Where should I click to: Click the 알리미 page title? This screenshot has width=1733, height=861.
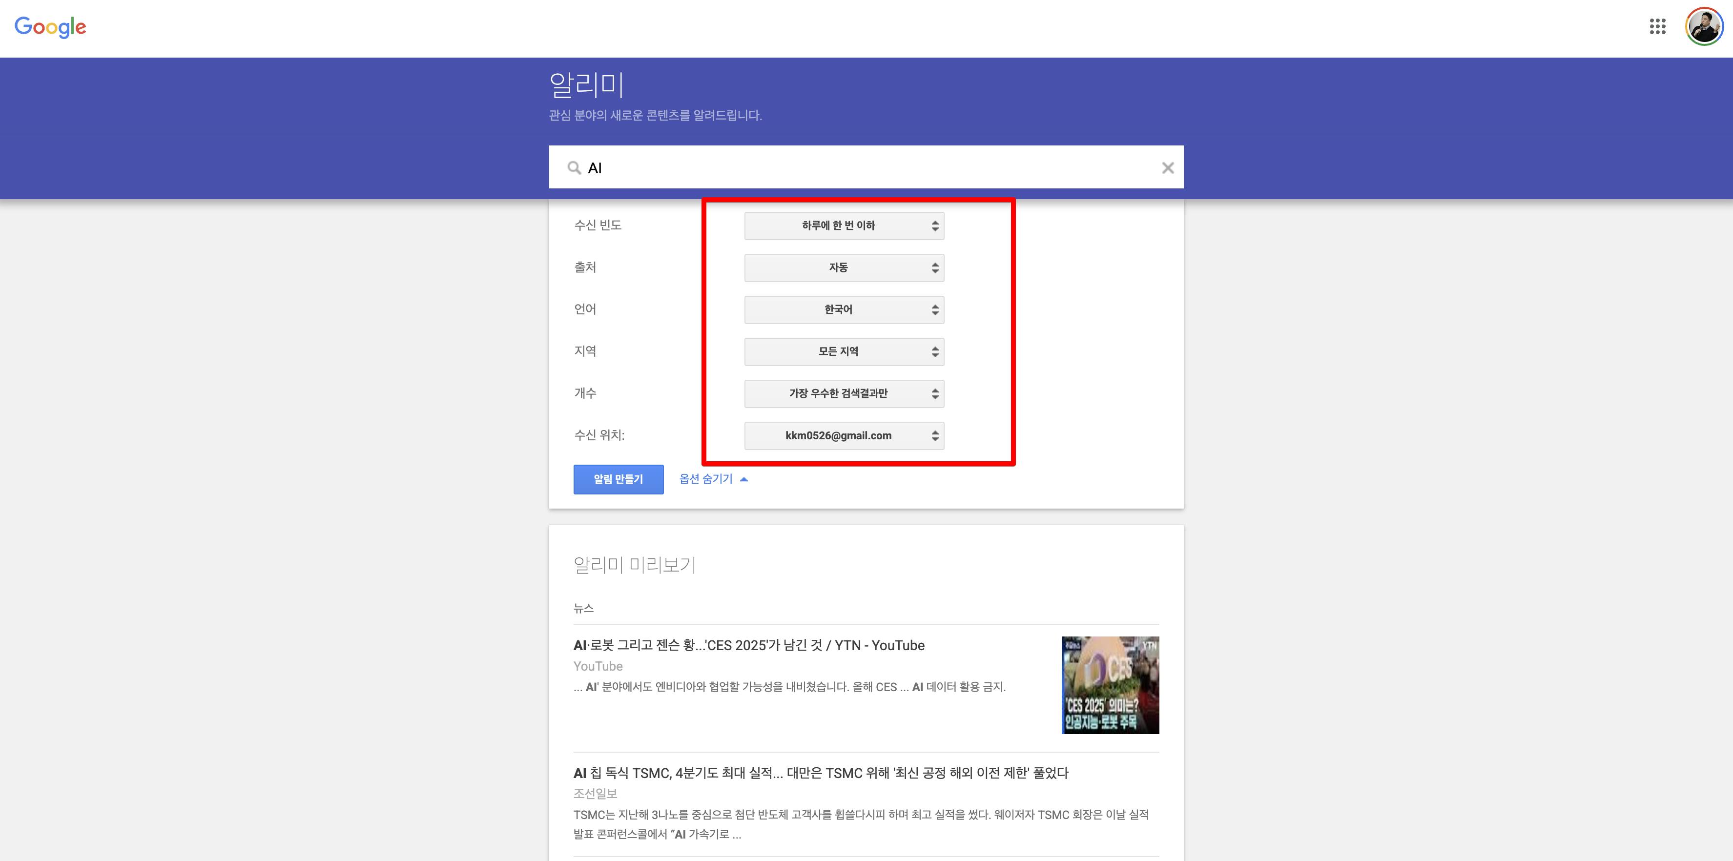point(587,85)
